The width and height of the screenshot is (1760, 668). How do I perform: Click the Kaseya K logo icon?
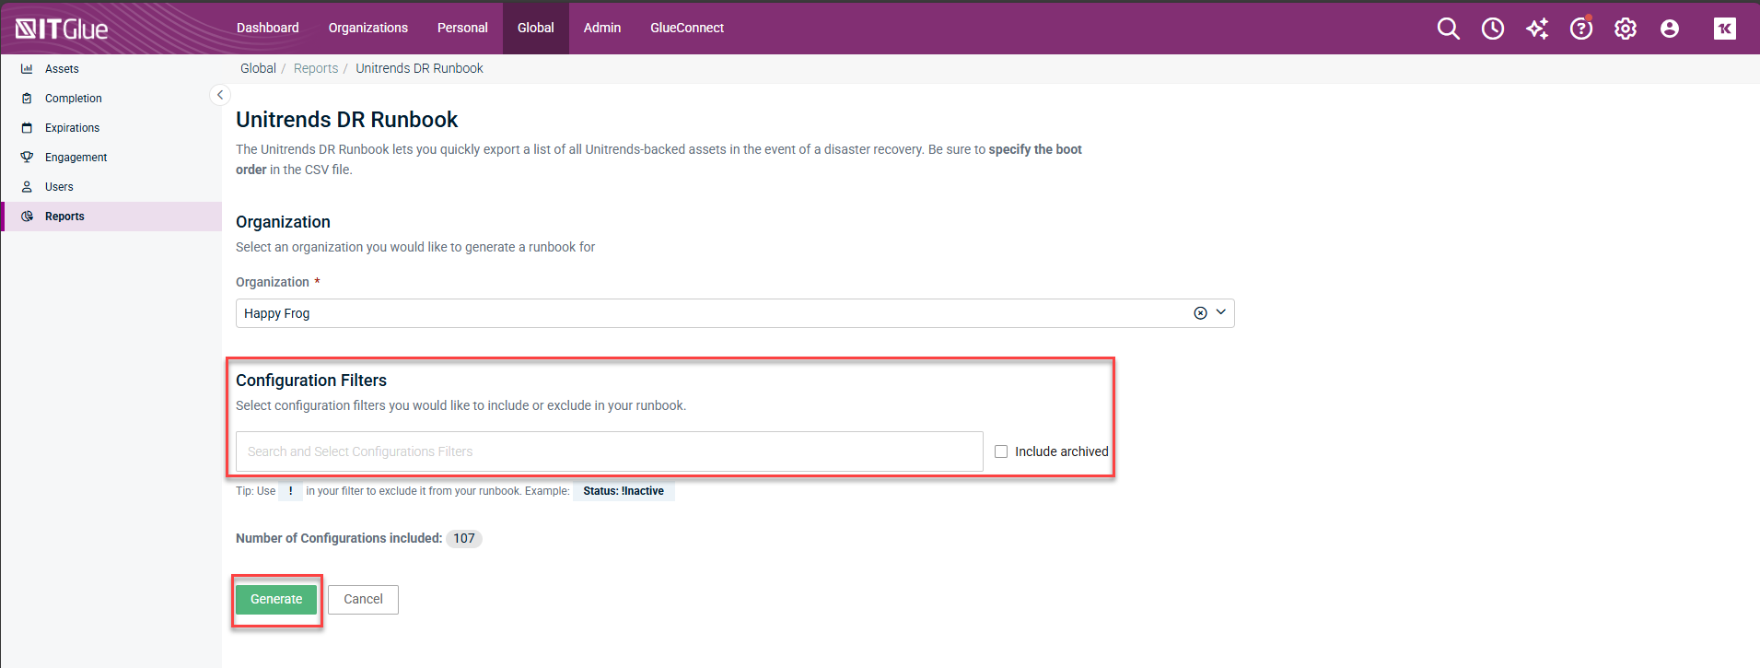tap(1724, 29)
